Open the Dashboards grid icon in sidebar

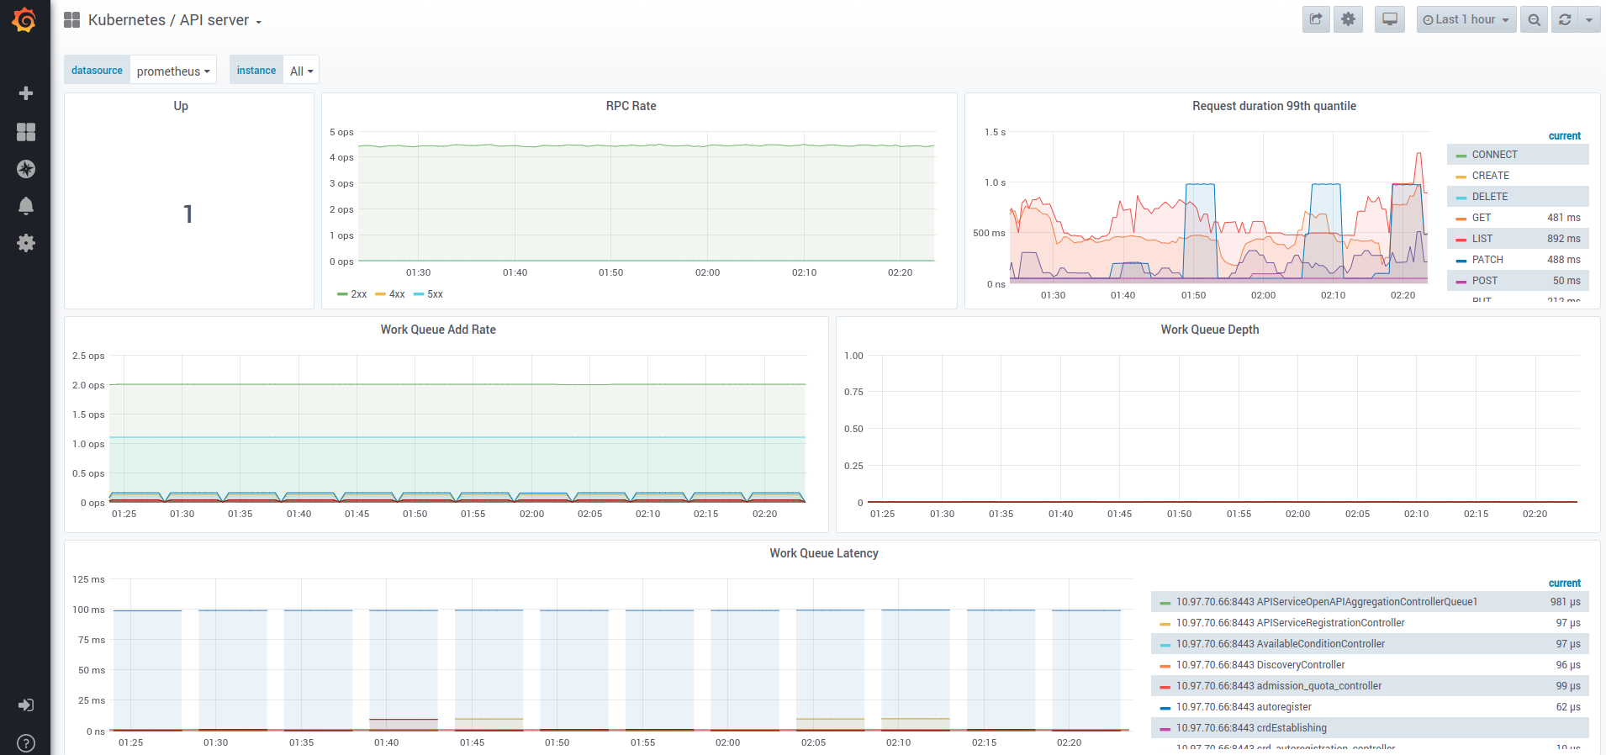[26, 132]
